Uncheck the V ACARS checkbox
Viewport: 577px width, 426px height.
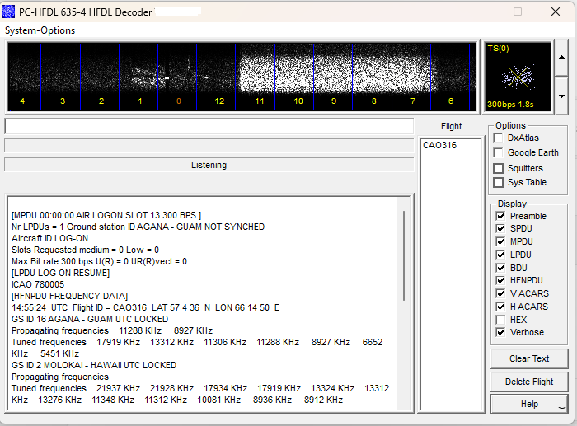[x=500, y=293]
